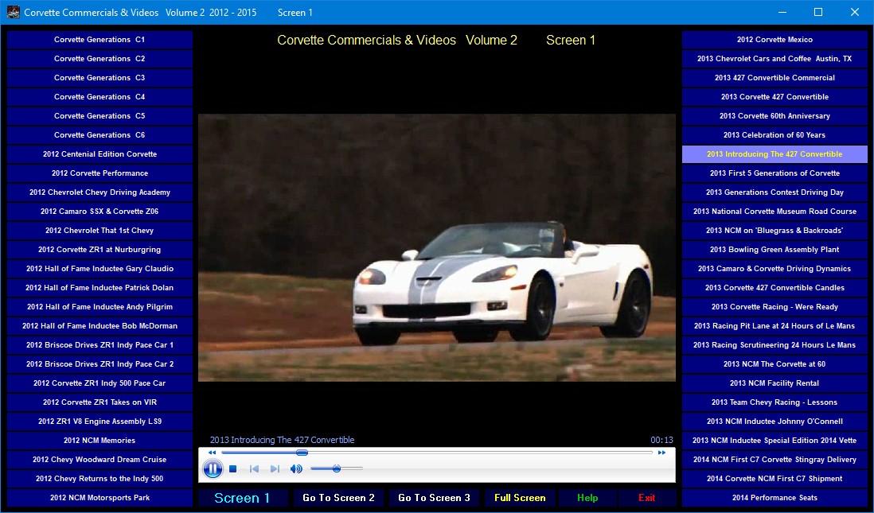Play 2012 Chevrolet That 1st Chevy
Screen dimensions: 874x513
click(x=99, y=231)
